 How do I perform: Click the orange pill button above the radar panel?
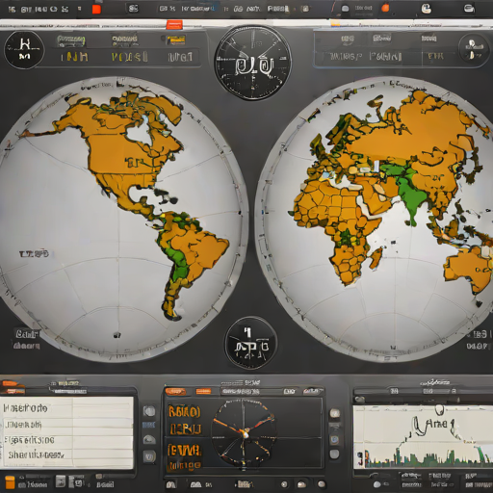coord(175,391)
